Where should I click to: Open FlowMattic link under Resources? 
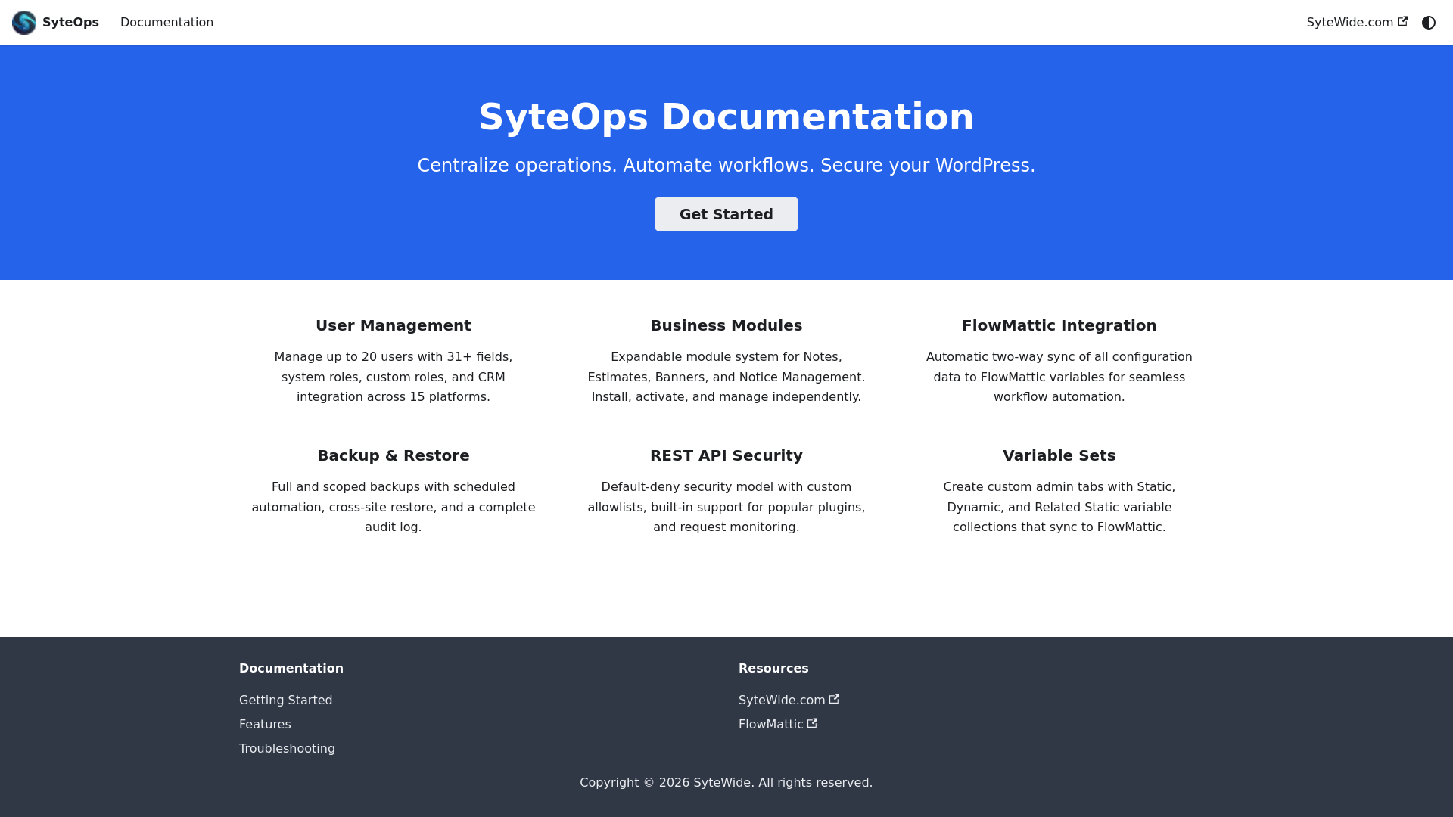click(x=778, y=725)
